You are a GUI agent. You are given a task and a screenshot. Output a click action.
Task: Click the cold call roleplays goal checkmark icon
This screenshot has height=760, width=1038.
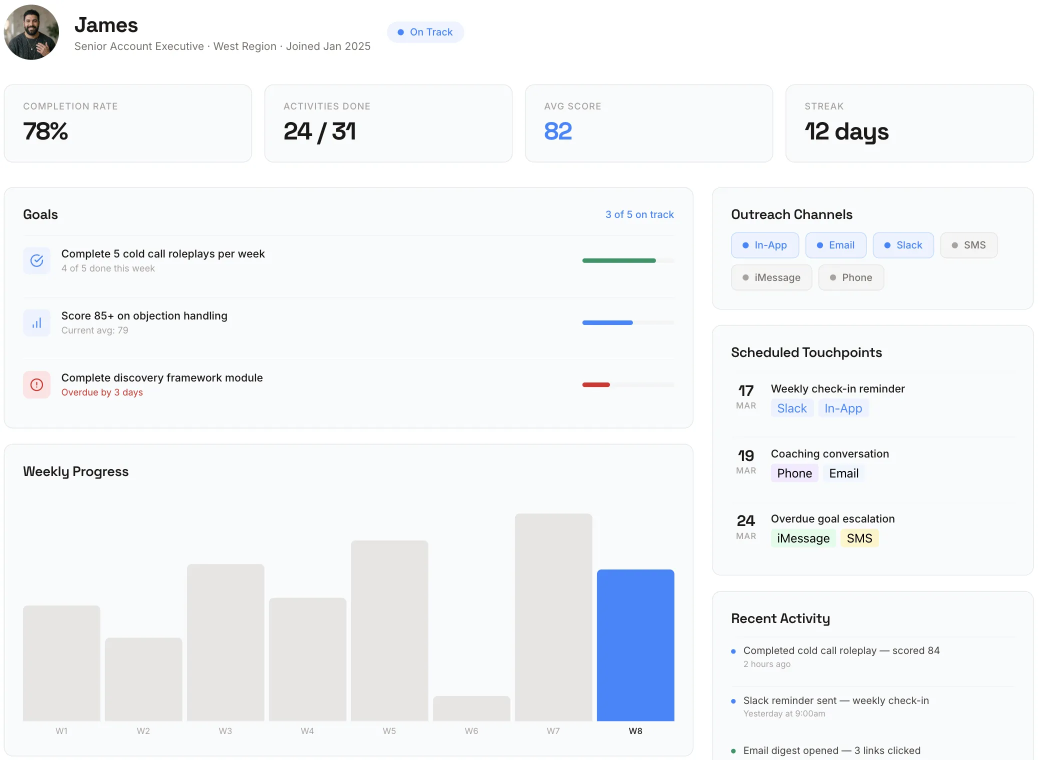(x=36, y=260)
